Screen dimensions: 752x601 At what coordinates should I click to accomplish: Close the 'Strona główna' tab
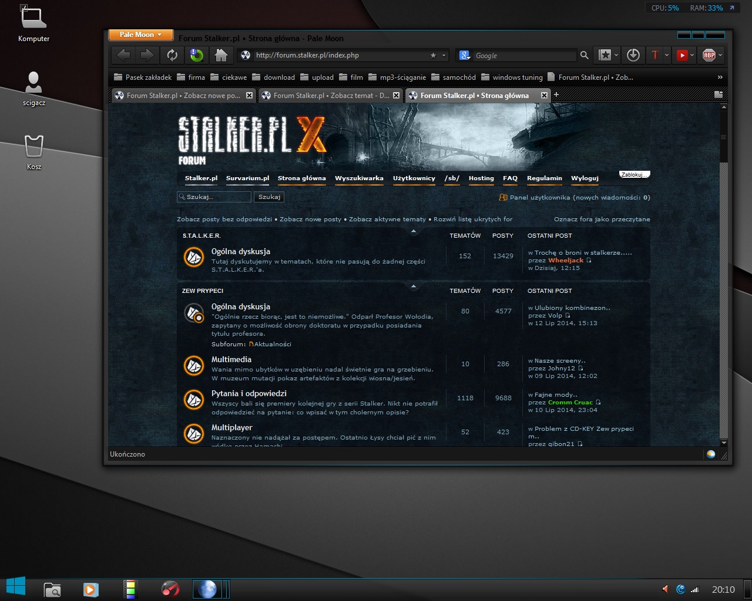click(x=544, y=95)
